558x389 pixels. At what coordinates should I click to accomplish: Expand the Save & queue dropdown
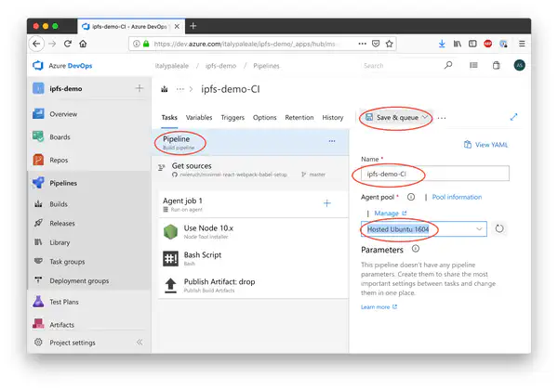[x=426, y=118]
